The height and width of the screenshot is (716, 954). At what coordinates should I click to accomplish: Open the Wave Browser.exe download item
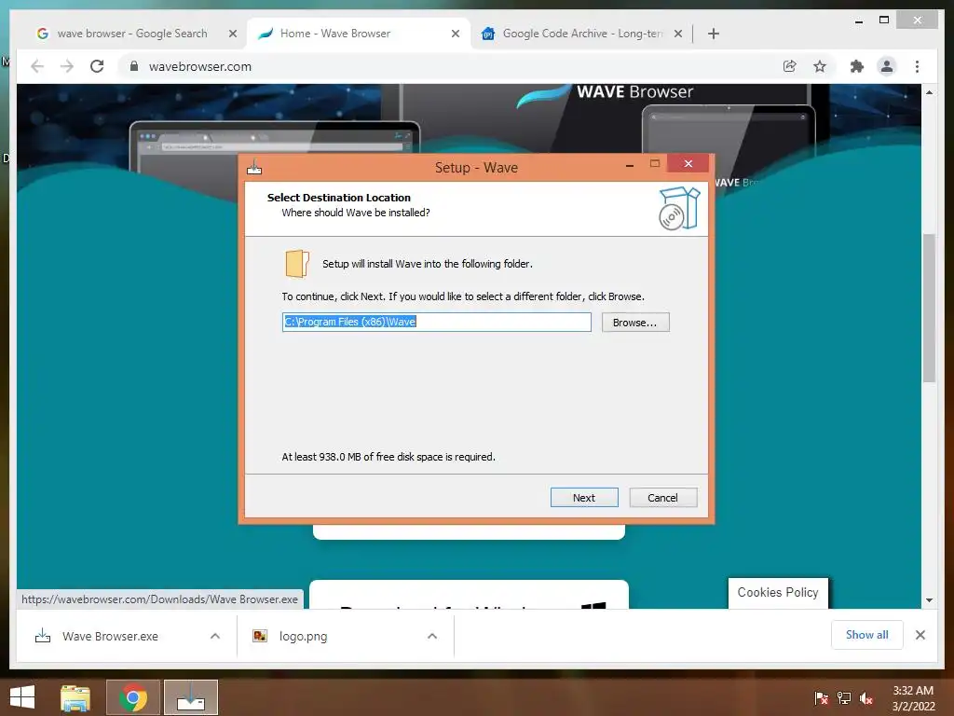click(x=110, y=636)
